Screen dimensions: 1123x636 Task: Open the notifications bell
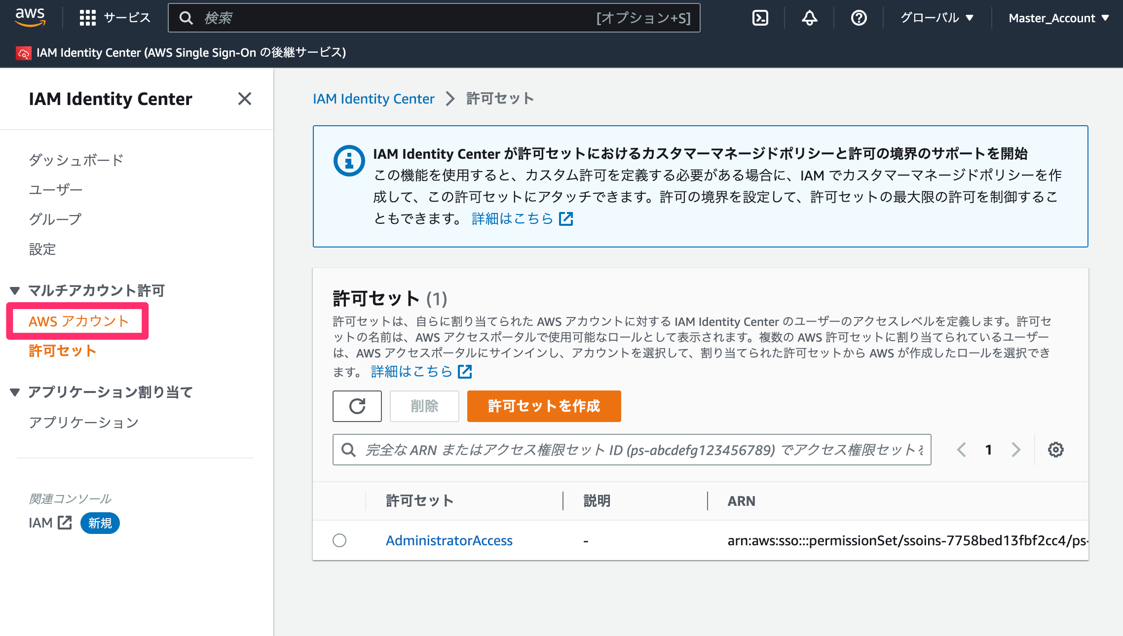(x=809, y=18)
